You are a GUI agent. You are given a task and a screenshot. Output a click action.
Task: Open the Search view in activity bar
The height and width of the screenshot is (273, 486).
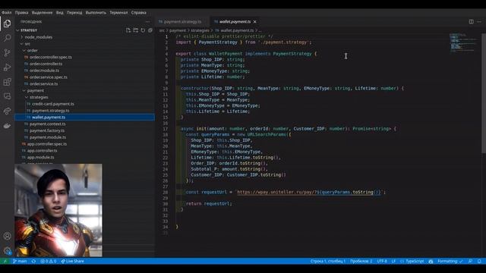[7, 38]
